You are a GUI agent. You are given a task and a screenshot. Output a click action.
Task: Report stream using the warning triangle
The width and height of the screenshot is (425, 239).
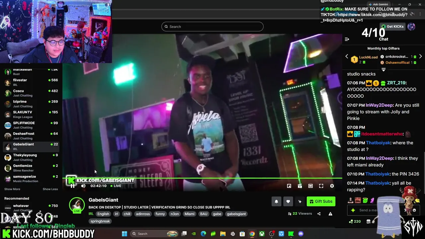330,214
